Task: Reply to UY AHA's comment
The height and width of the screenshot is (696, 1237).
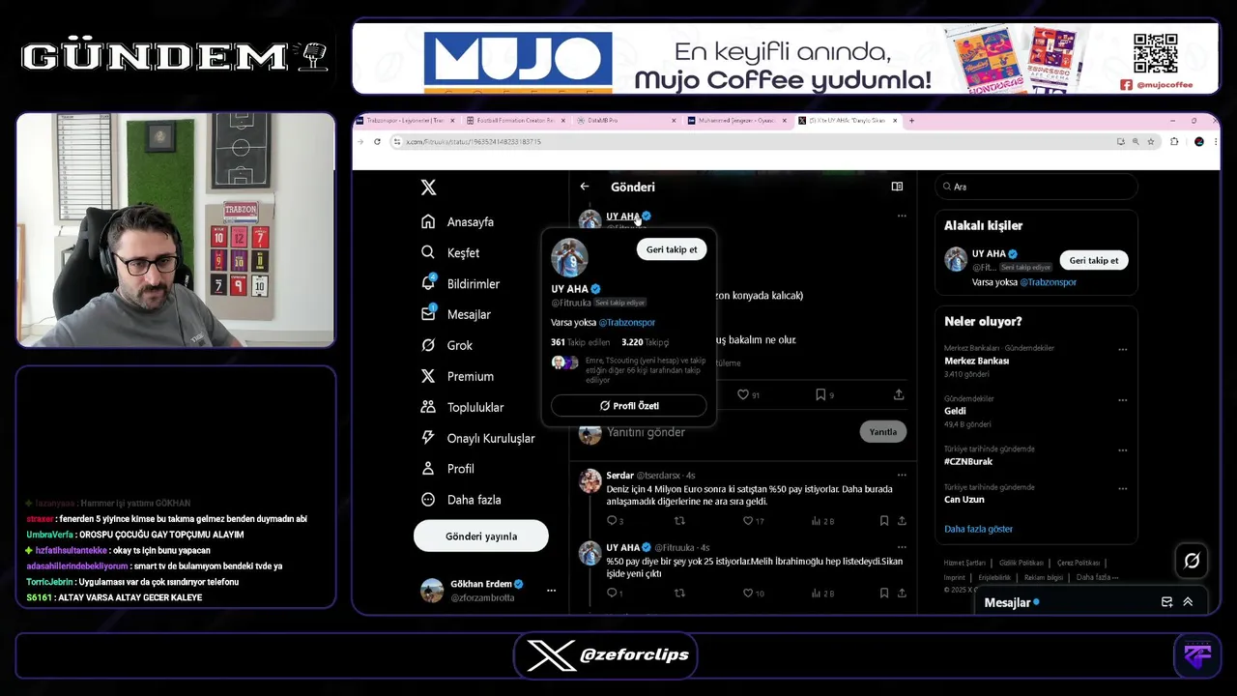Action: [x=614, y=594]
